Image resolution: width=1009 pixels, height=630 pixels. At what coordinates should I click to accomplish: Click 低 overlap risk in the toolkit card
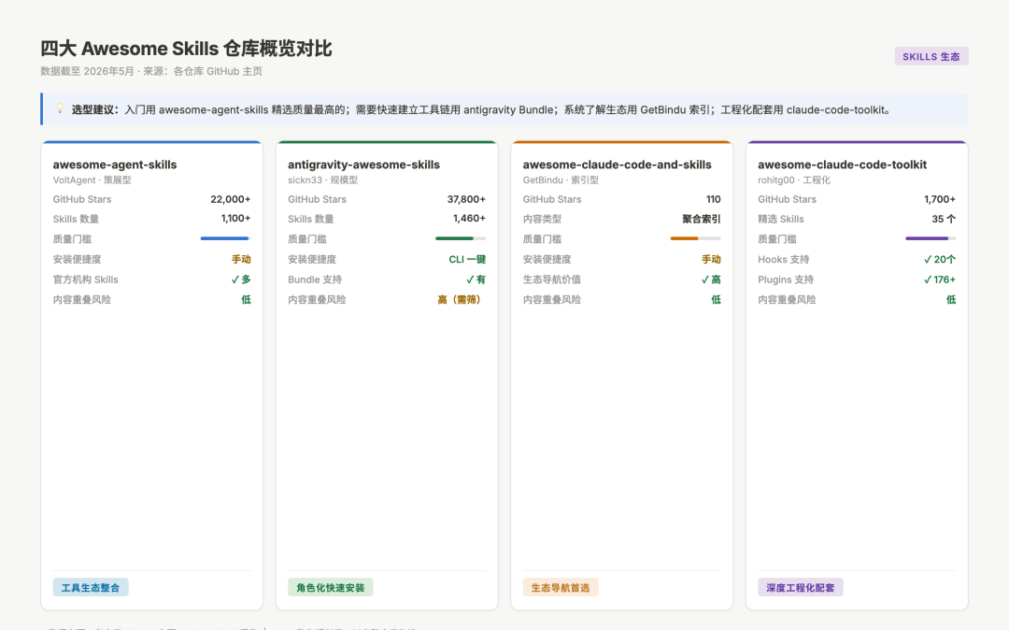pos(950,300)
